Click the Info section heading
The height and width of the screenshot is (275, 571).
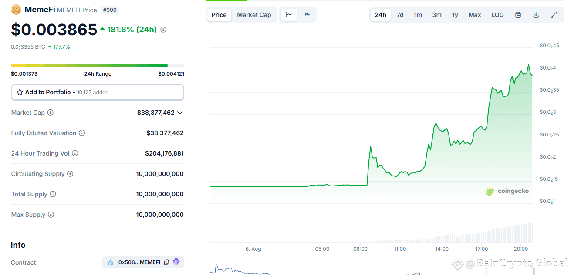(x=18, y=245)
